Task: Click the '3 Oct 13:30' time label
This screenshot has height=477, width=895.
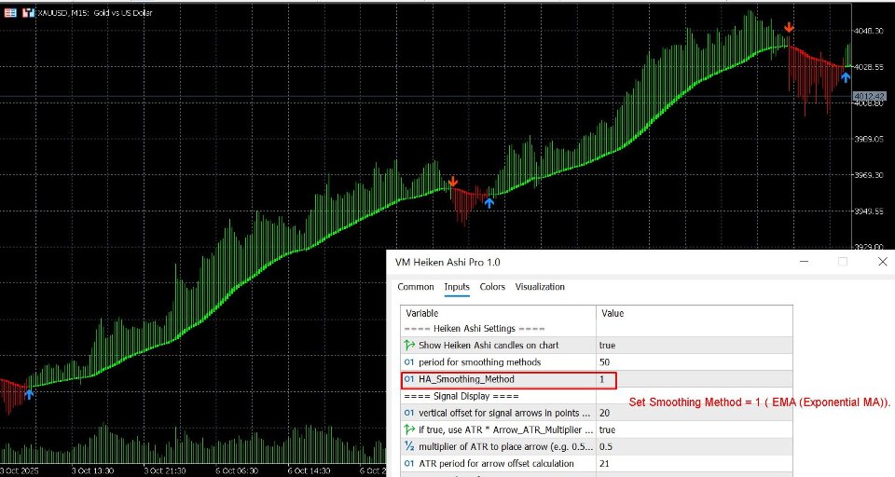Action: (92, 471)
